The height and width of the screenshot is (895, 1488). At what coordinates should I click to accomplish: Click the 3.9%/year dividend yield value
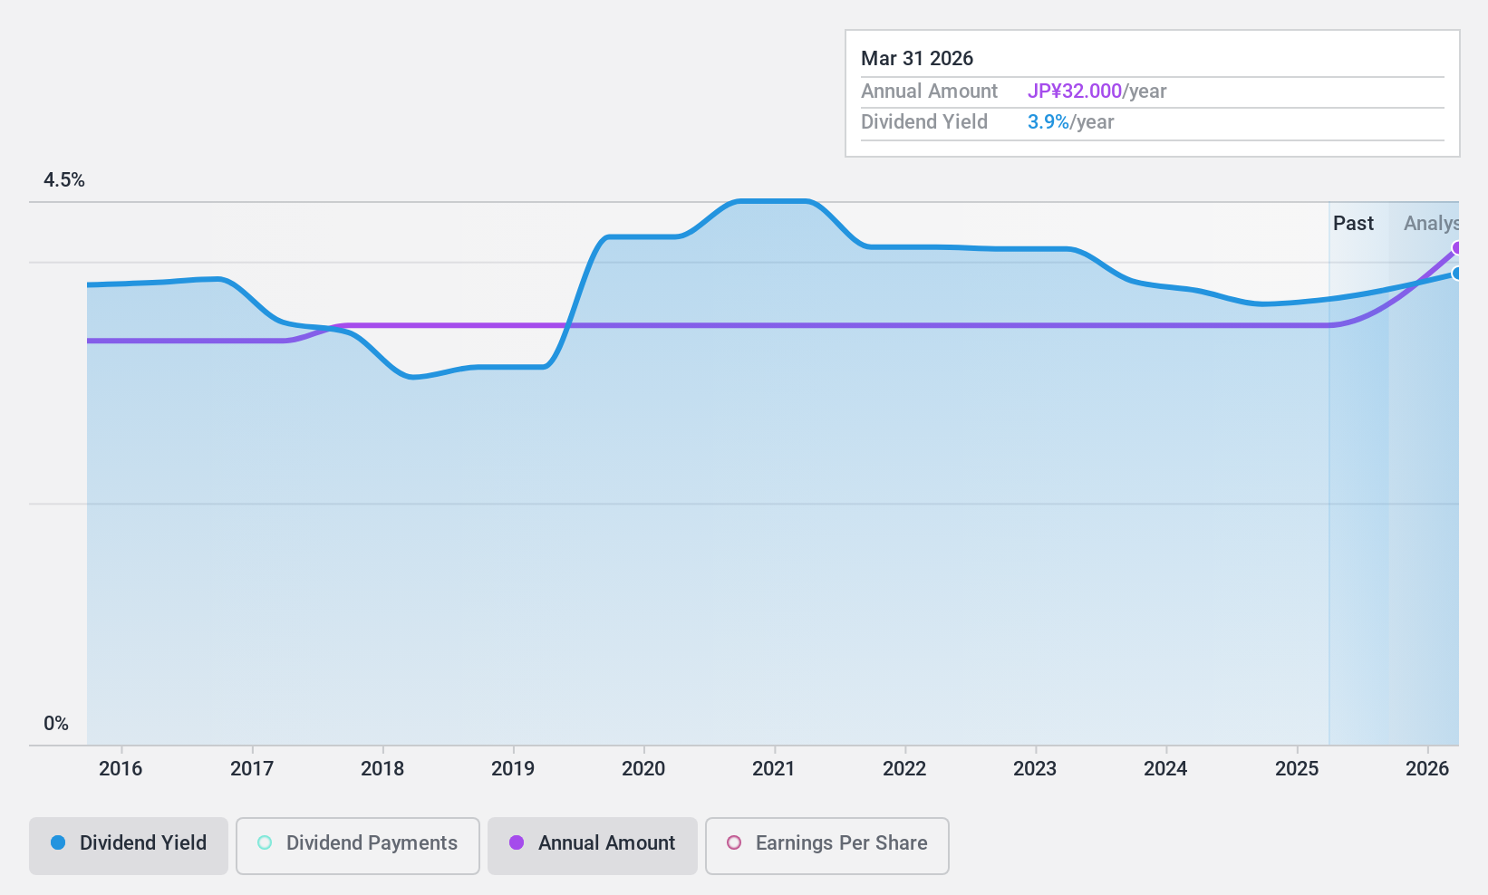click(1070, 122)
